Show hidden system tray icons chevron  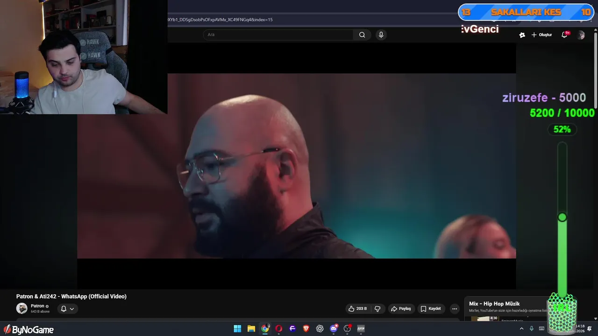pos(521,329)
